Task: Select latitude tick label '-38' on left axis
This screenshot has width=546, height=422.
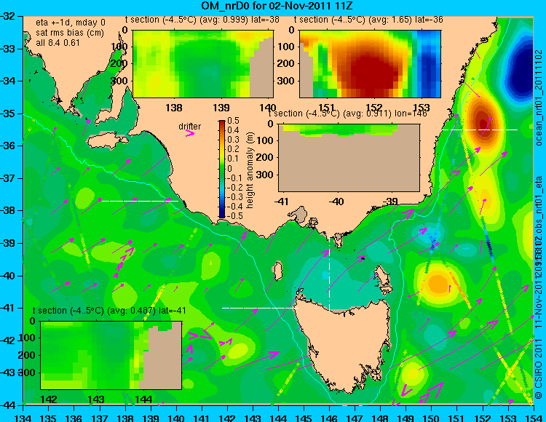Action: (x=8, y=211)
